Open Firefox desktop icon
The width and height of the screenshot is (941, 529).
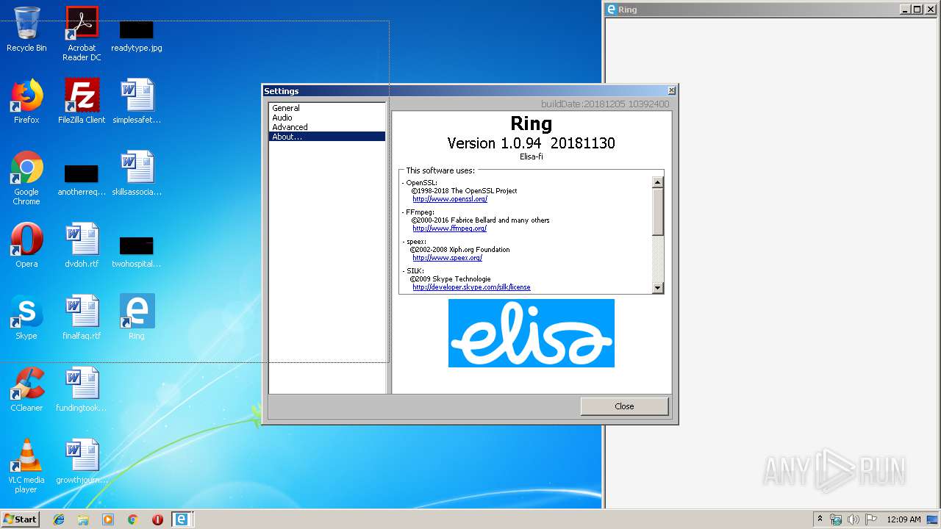point(26,101)
